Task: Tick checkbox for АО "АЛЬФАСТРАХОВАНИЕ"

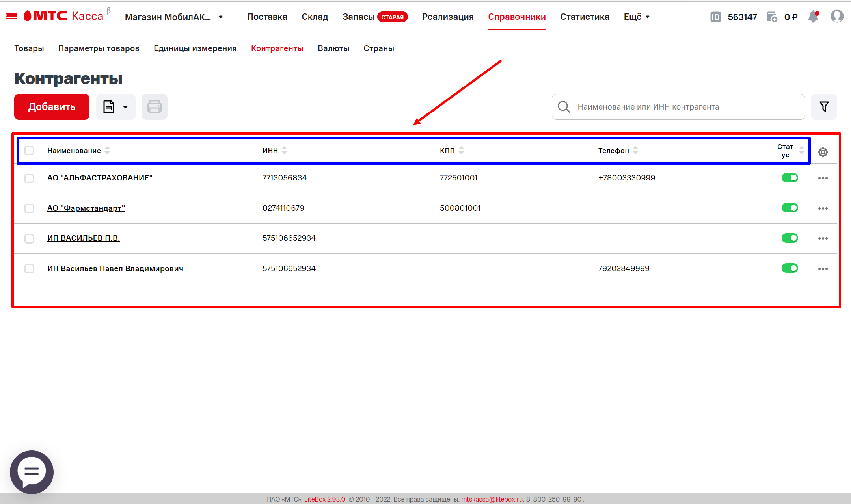Action: [x=29, y=178]
